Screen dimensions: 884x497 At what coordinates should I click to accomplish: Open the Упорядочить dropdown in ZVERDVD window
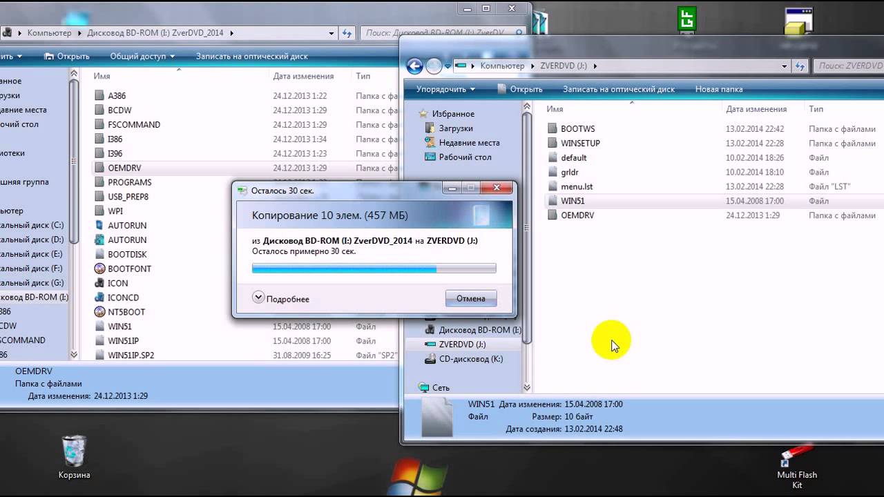[445, 89]
